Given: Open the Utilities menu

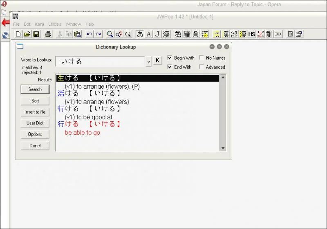Looking at the screenshot, I should pos(55,24).
